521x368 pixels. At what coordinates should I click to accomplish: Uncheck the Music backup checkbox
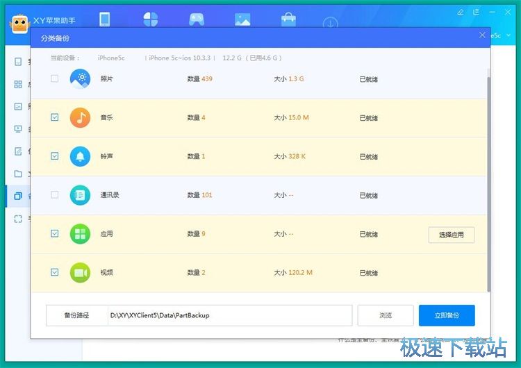[55, 117]
